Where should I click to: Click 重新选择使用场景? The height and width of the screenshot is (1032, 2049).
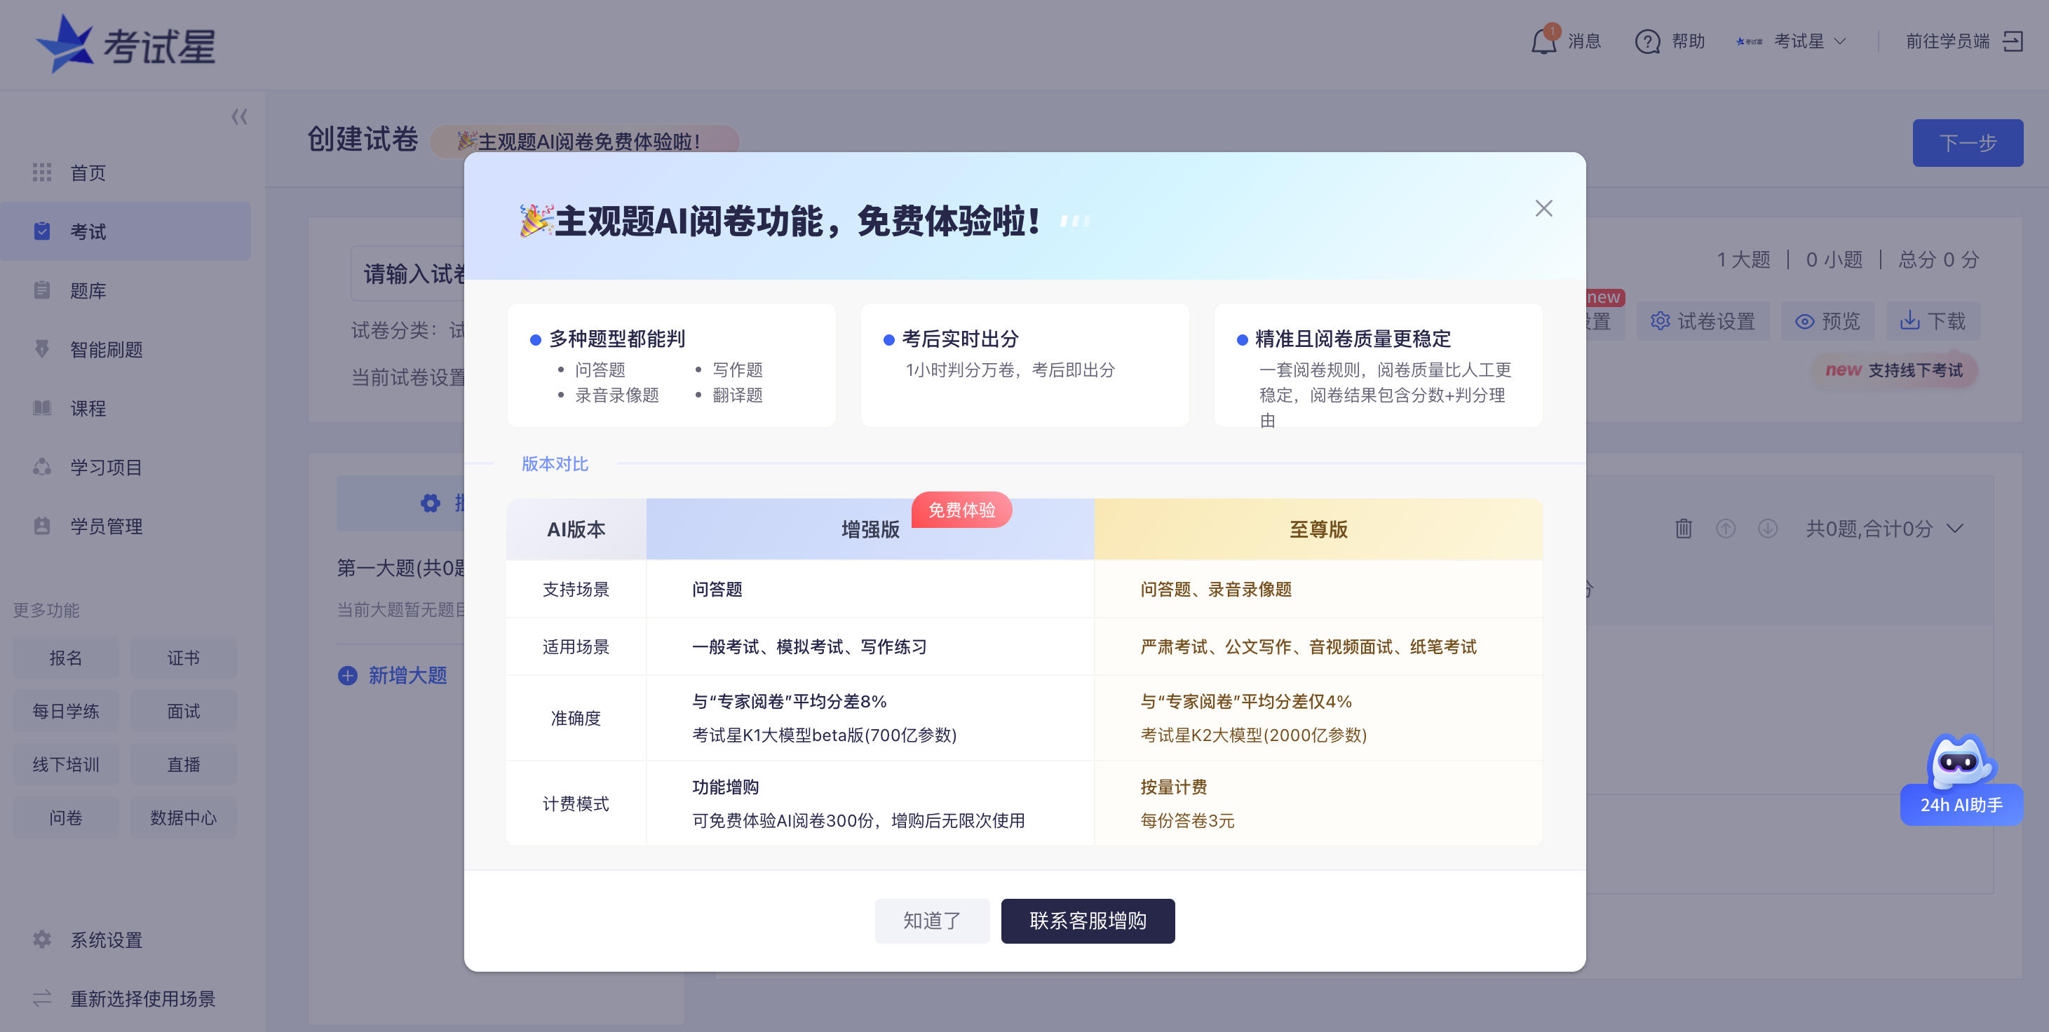tap(126, 998)
